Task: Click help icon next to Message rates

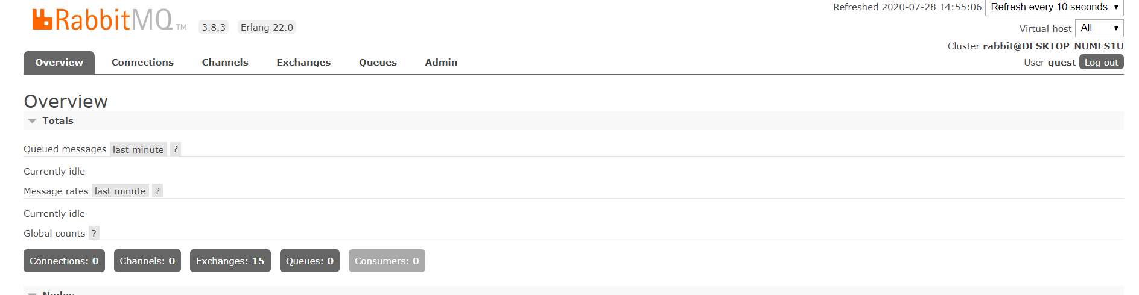Action: tap(157, 191)
